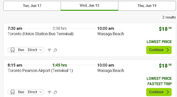Screen dimensions: 177x97
Task: Click the Toronto Pearson Airport (Terminal 1) departure text
Action: pyautogui.click(x=40, y=71)
